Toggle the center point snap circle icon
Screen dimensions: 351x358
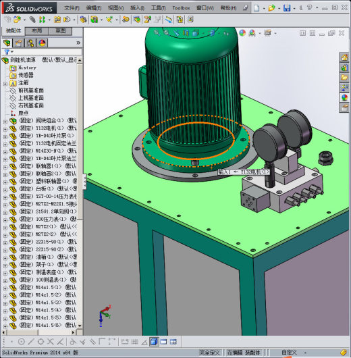click(x=21, y=342)
